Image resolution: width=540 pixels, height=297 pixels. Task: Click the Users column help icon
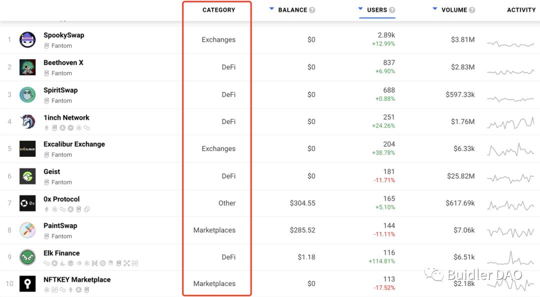click(x=392, y=10)
